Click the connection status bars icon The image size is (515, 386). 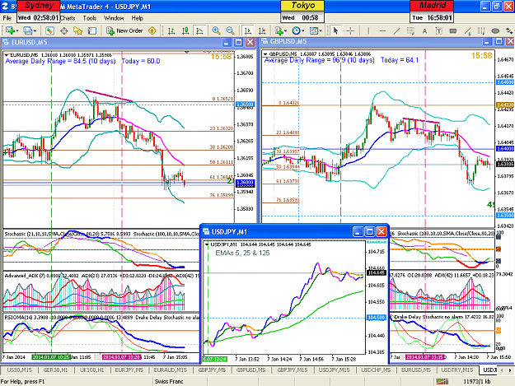[x=442, y=381]
